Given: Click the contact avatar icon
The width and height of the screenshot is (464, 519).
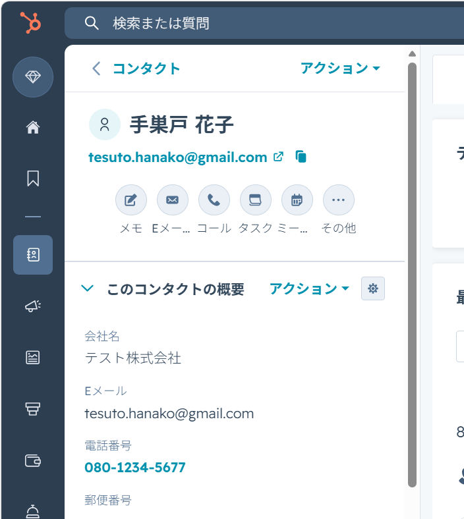Looking at the screenshot, I should coord(105,124).
